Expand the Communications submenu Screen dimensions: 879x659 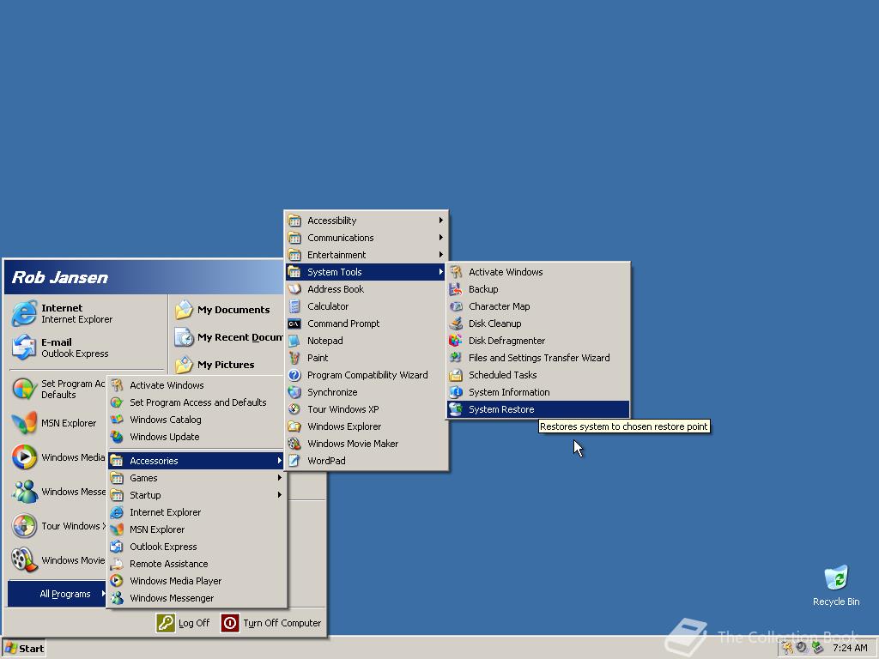click(x=366, y=238)
